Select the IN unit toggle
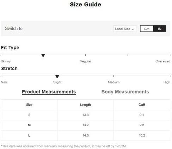The width and height of the screenshot is (172, 149). [x=160, y=29]
